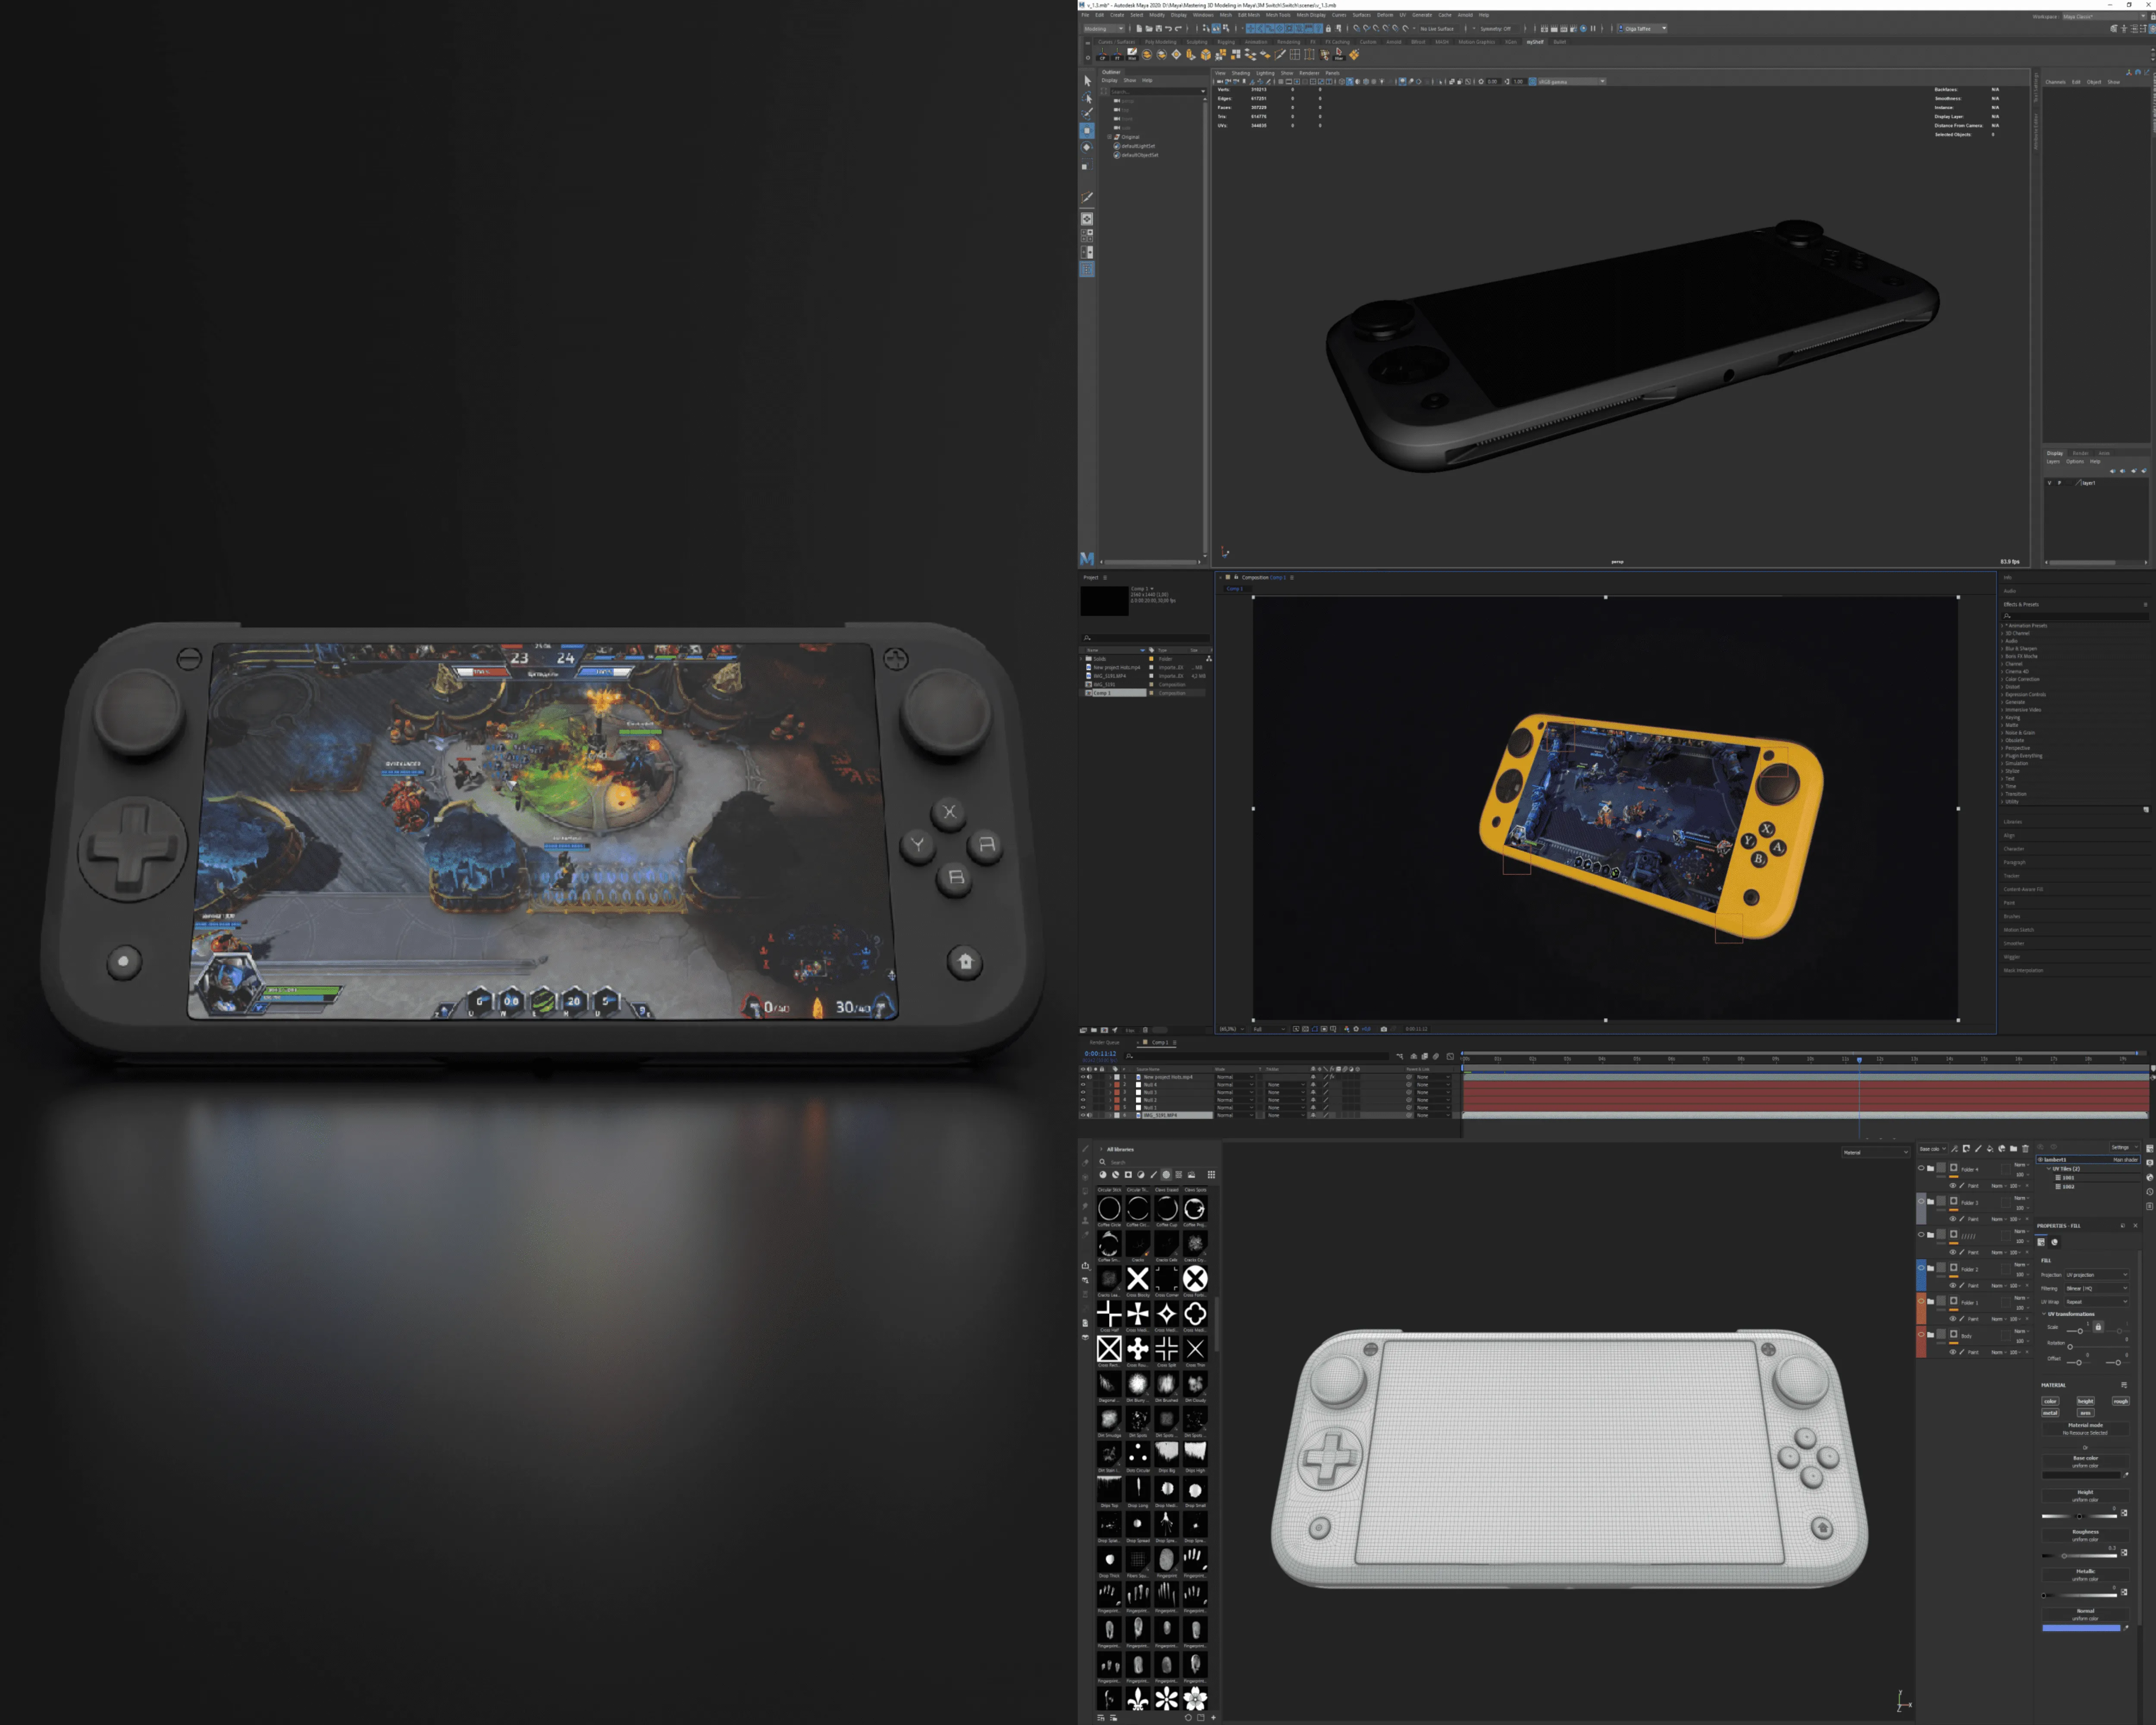
Task: Hide the Body layer using eye icon
Action: click(1921, 1334)
